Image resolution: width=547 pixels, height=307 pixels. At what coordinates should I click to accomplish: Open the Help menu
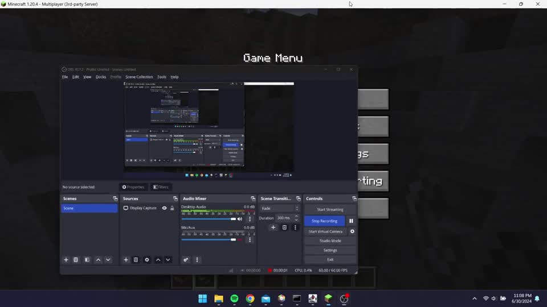coord(174,77)
